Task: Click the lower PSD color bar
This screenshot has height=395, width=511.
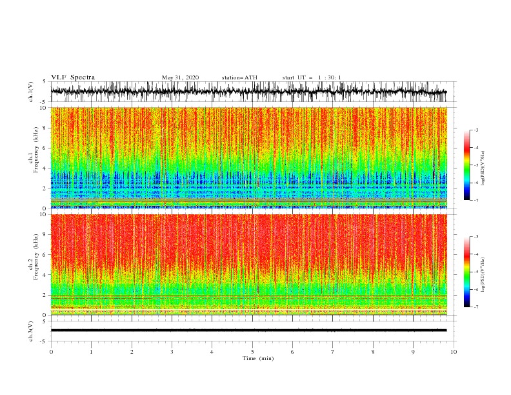Action: tap(466, 272)
